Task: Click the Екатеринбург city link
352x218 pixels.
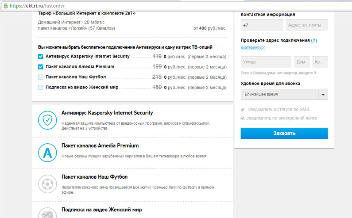Action: (253, 47)
